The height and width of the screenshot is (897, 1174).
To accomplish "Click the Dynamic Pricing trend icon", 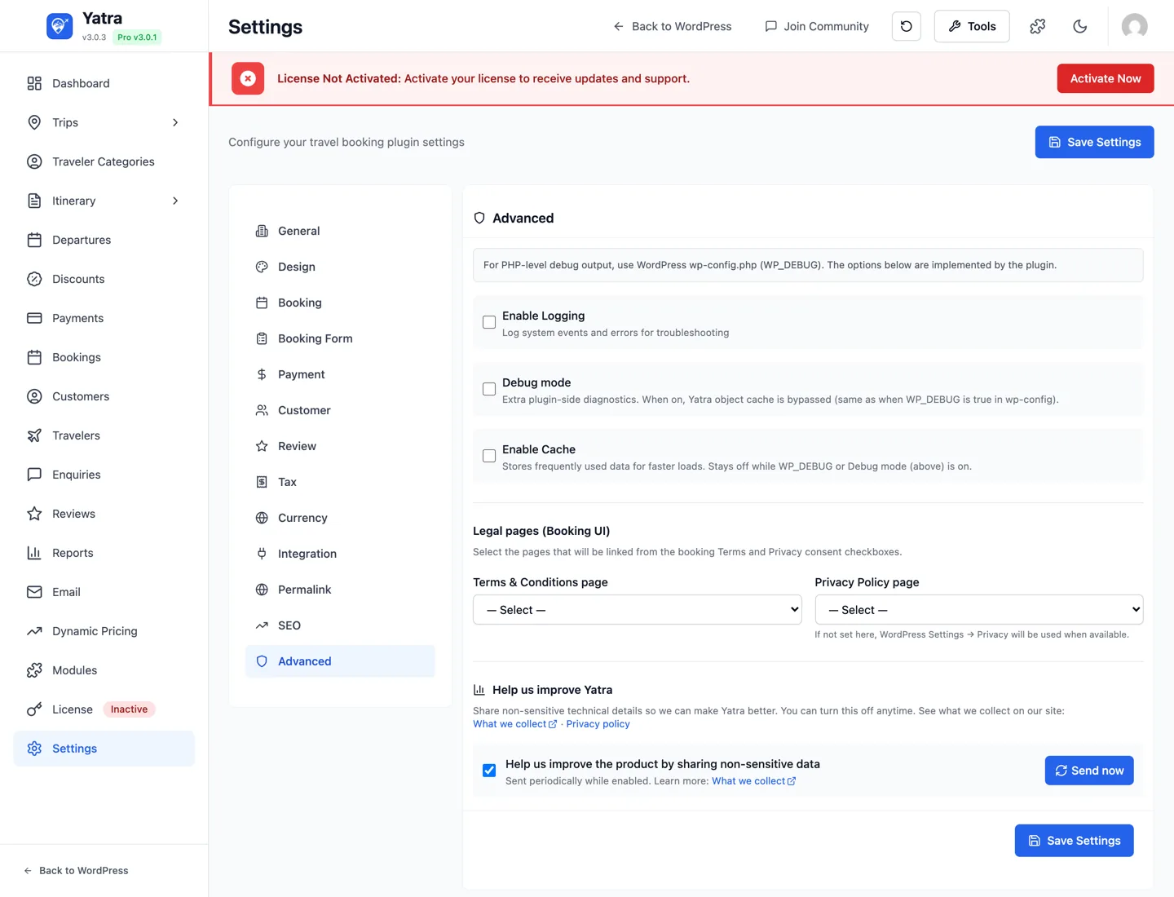I will pyautogui.click(x=34, y=631).
